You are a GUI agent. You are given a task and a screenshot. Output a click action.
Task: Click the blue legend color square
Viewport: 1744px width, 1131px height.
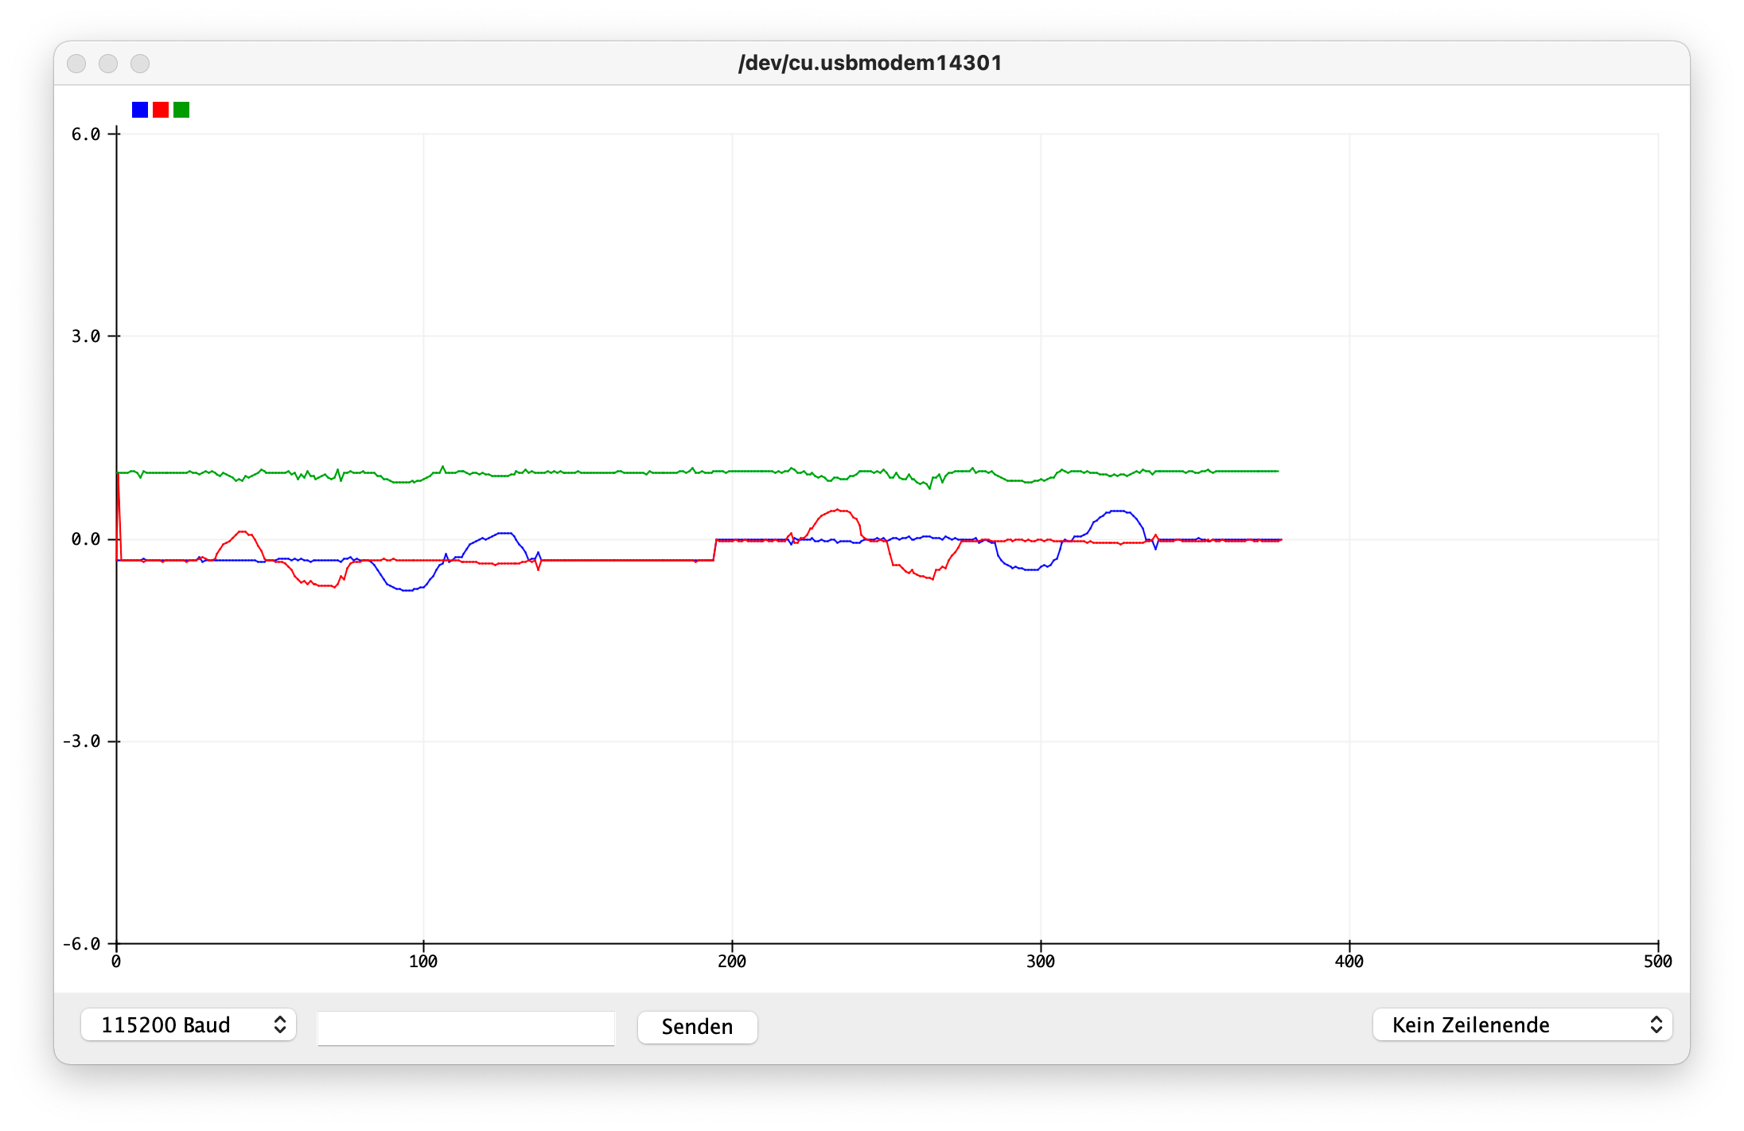[x=140, y=110]
